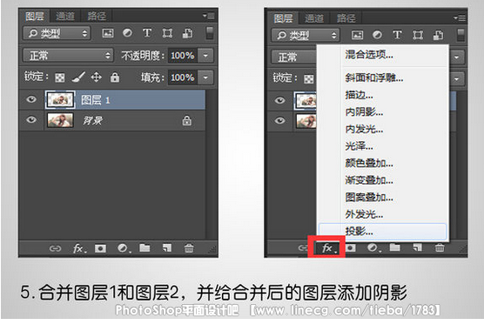Open 类型 filter dropdown in left panel
Screen dimensions: 484x325
pyautogui.click(x=57, y=33)
